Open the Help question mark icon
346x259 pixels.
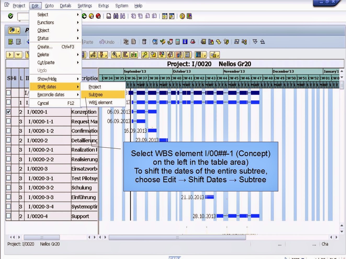182,16
